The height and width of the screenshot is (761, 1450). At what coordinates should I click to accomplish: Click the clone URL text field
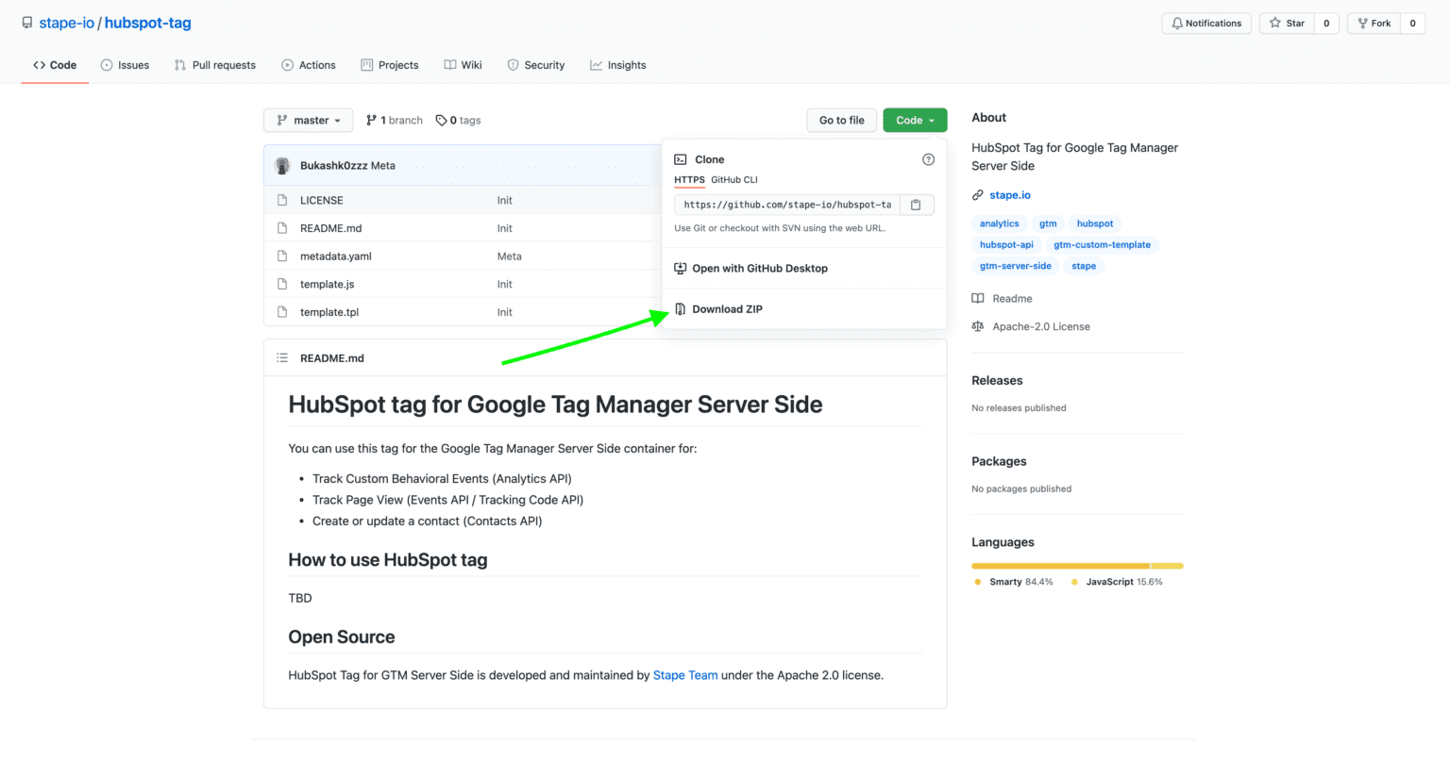click(x=787, y=205)
